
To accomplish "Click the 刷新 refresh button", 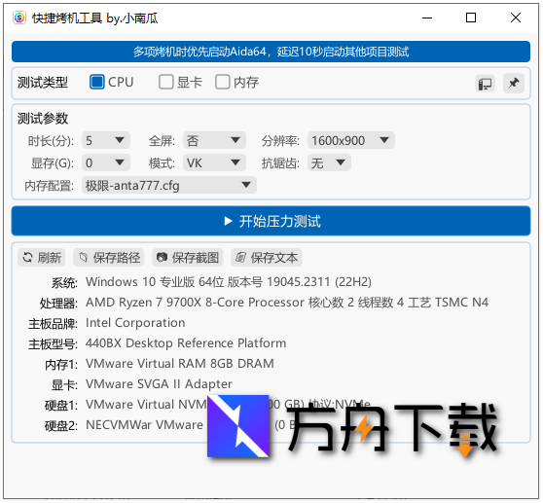I will click(x=42, y=258).
